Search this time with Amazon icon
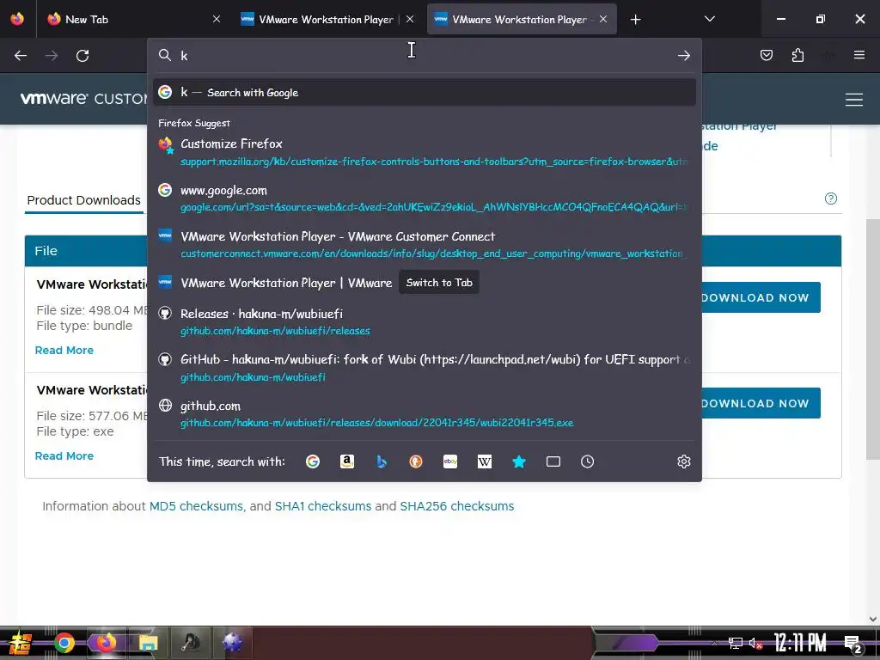 (x=347, y=461)
